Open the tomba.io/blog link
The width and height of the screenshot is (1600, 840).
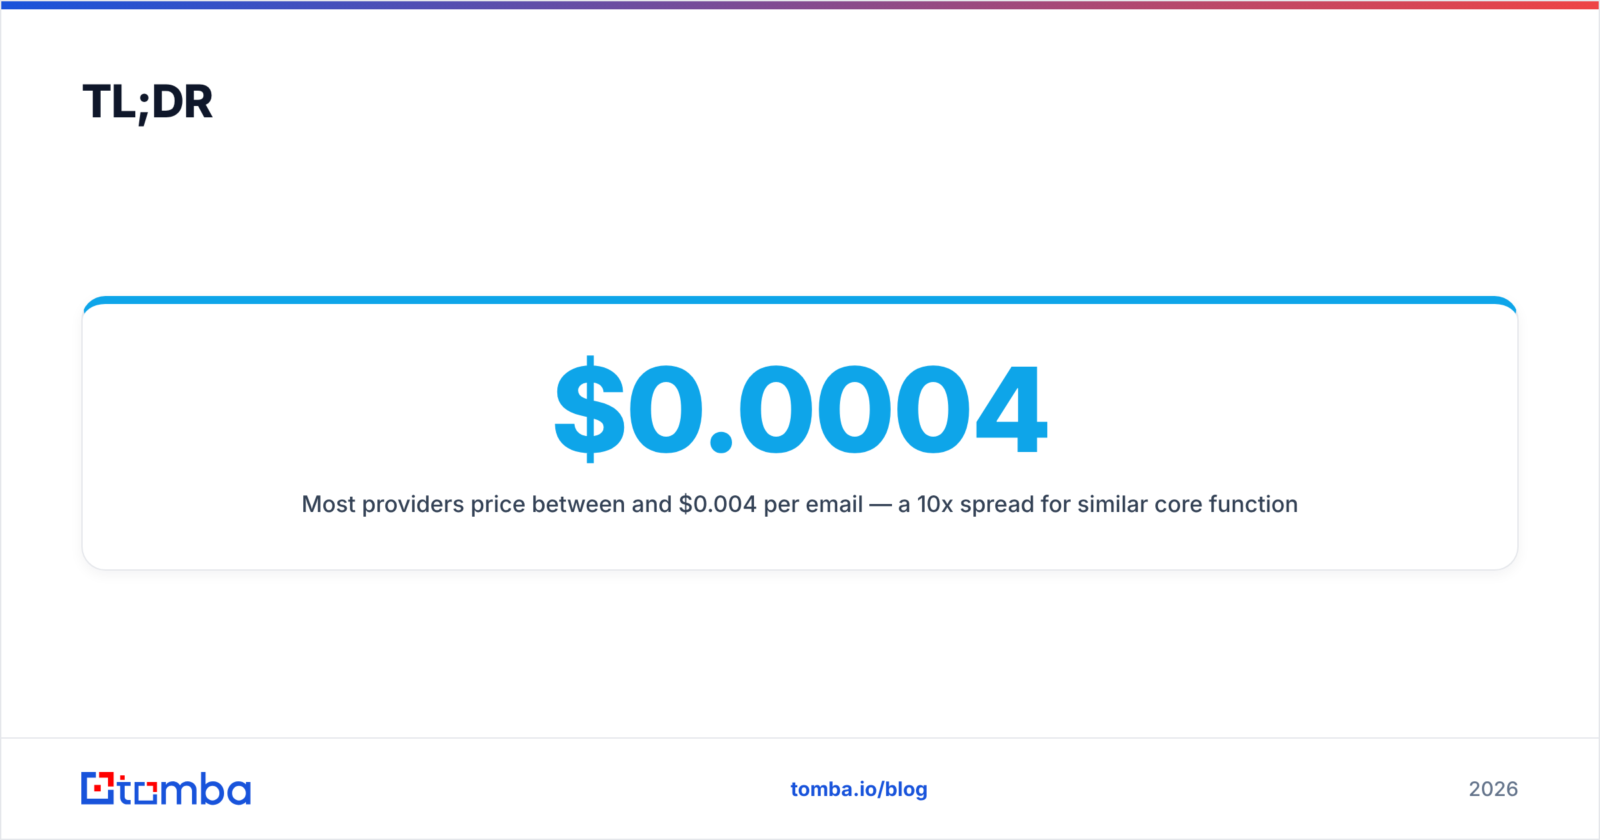click(x=859, y=789)
